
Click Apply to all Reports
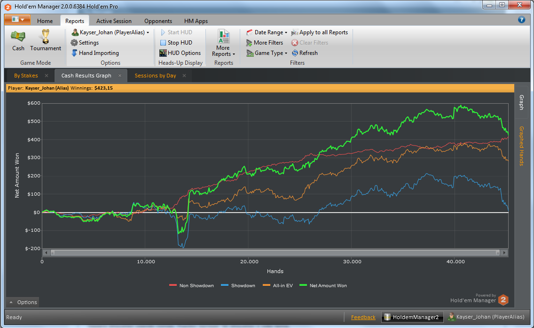320,32
